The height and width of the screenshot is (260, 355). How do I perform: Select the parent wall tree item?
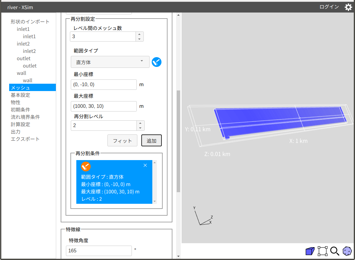pos(21,73)
